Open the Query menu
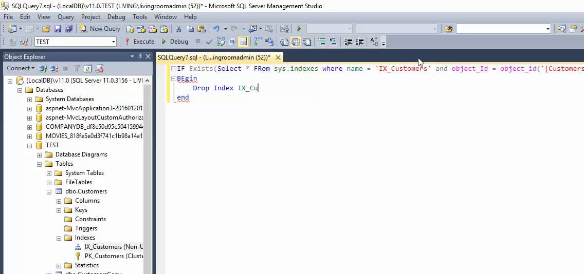The width and height of the screenshot is (584, 274). click(66, 17)
